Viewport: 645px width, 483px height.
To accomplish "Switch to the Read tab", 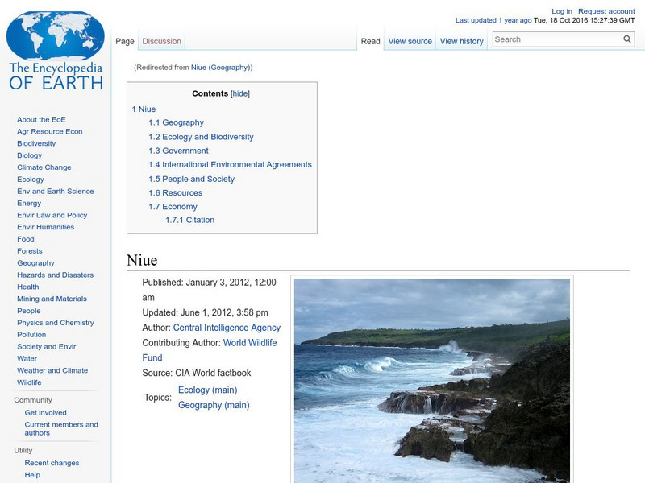I will tap(370, 40).
